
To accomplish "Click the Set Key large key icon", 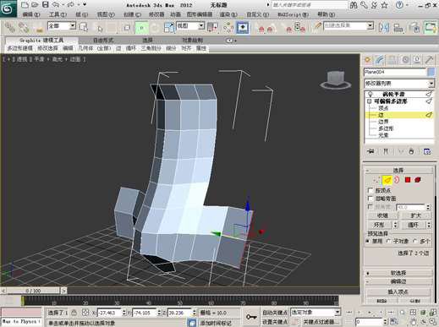I will [251, 317].
